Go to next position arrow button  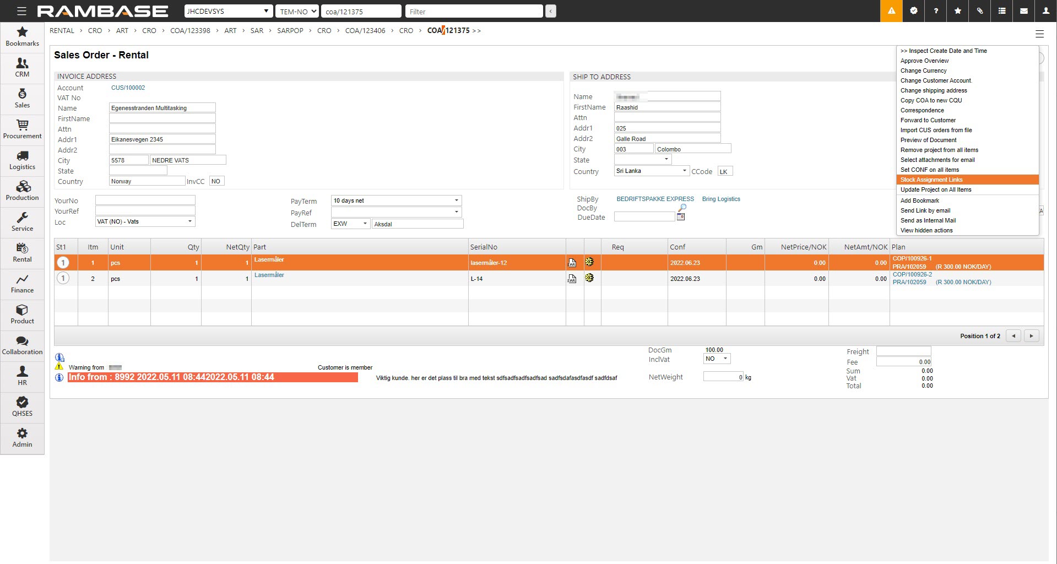1031,336
